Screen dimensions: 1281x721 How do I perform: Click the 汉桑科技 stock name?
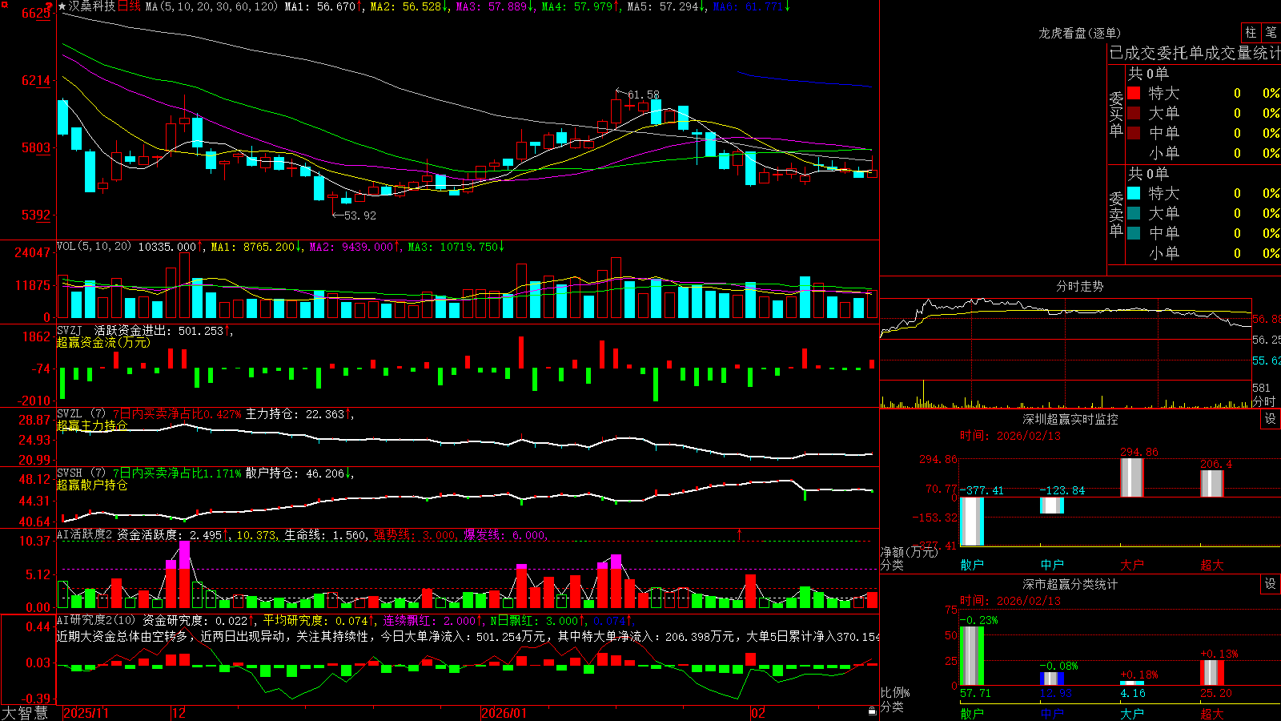[92, 6]
